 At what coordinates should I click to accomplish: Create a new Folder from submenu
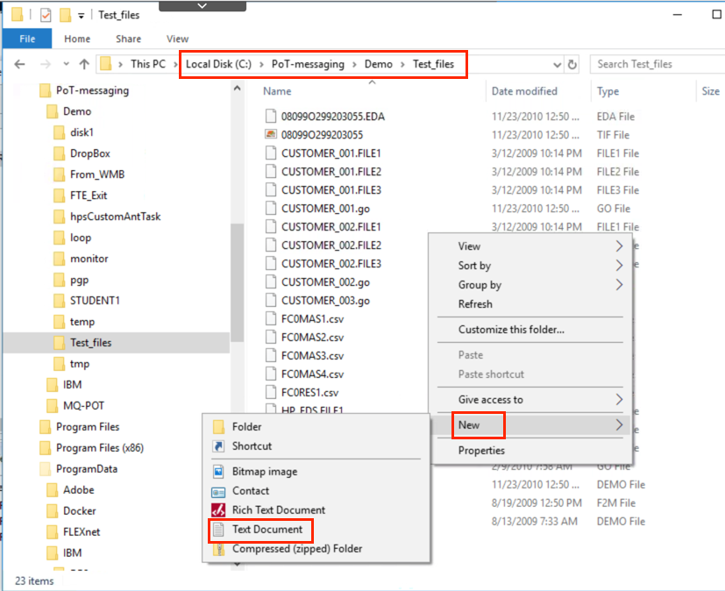point(316,427)
